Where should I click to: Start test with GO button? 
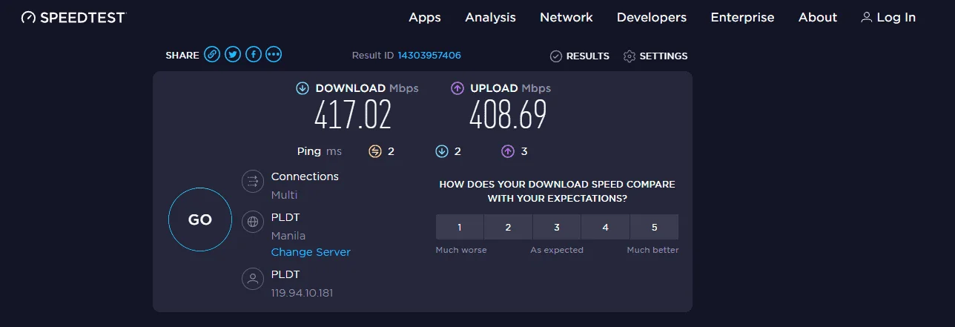tap(200, 219)
